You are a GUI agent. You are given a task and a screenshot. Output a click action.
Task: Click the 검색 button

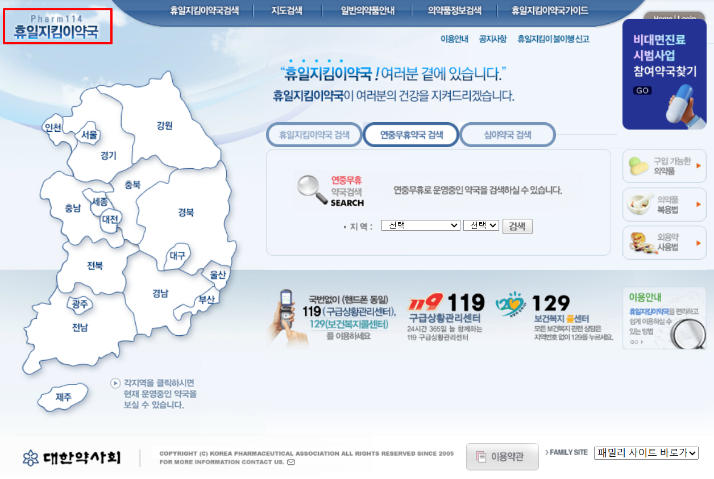(517, 226)
